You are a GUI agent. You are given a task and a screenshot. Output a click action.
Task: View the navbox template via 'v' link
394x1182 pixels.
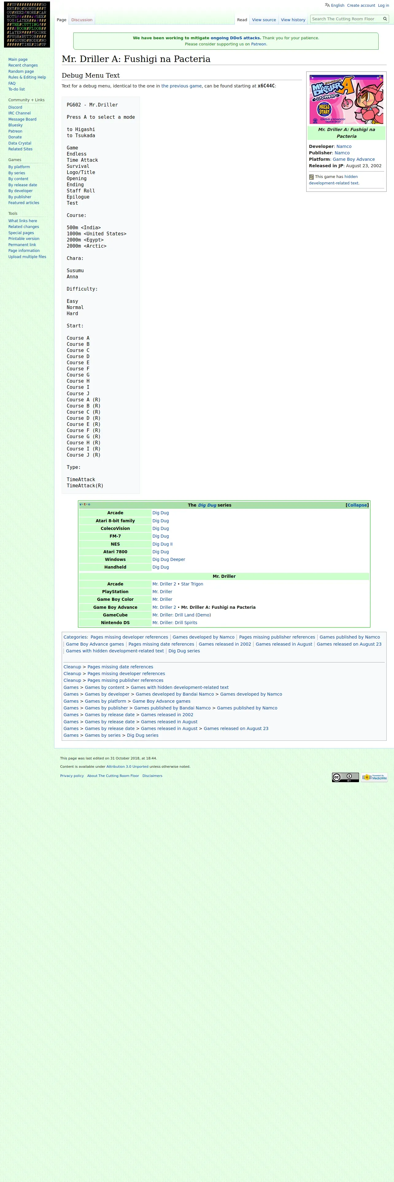pyautogui.click(x=81, y=504)
